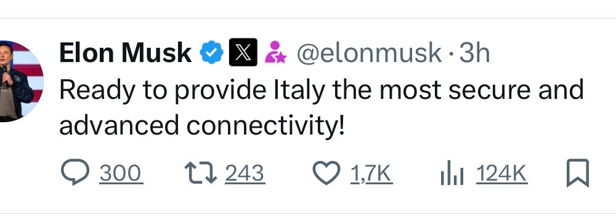The height and width of the screenshot is (223, 616).
Task: Click the 124K views count
Action: click(501, 173)
